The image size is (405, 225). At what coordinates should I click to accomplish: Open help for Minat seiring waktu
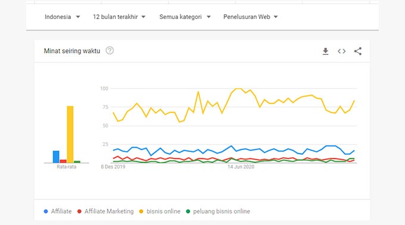tap(110, 51)
